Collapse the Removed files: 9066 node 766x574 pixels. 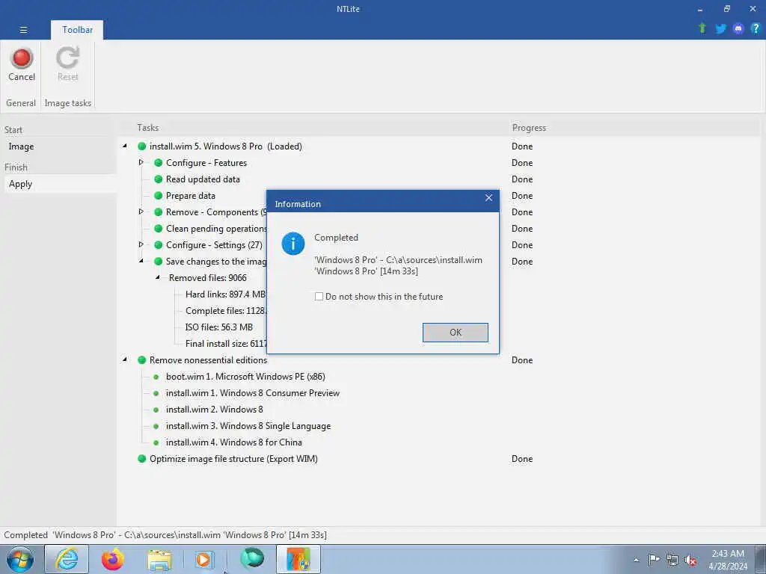158,277
